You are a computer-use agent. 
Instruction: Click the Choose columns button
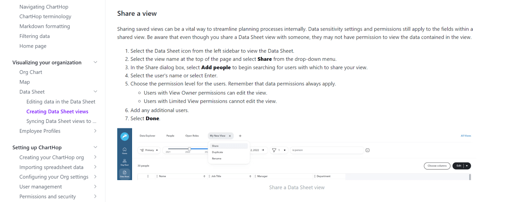click(437, 166)
